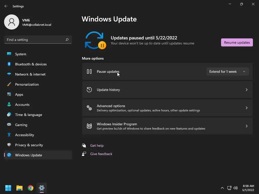Viewport: 259px width, 194px height.
Task: Click the VM6 user avatar
Action: (x=12, y=22)
